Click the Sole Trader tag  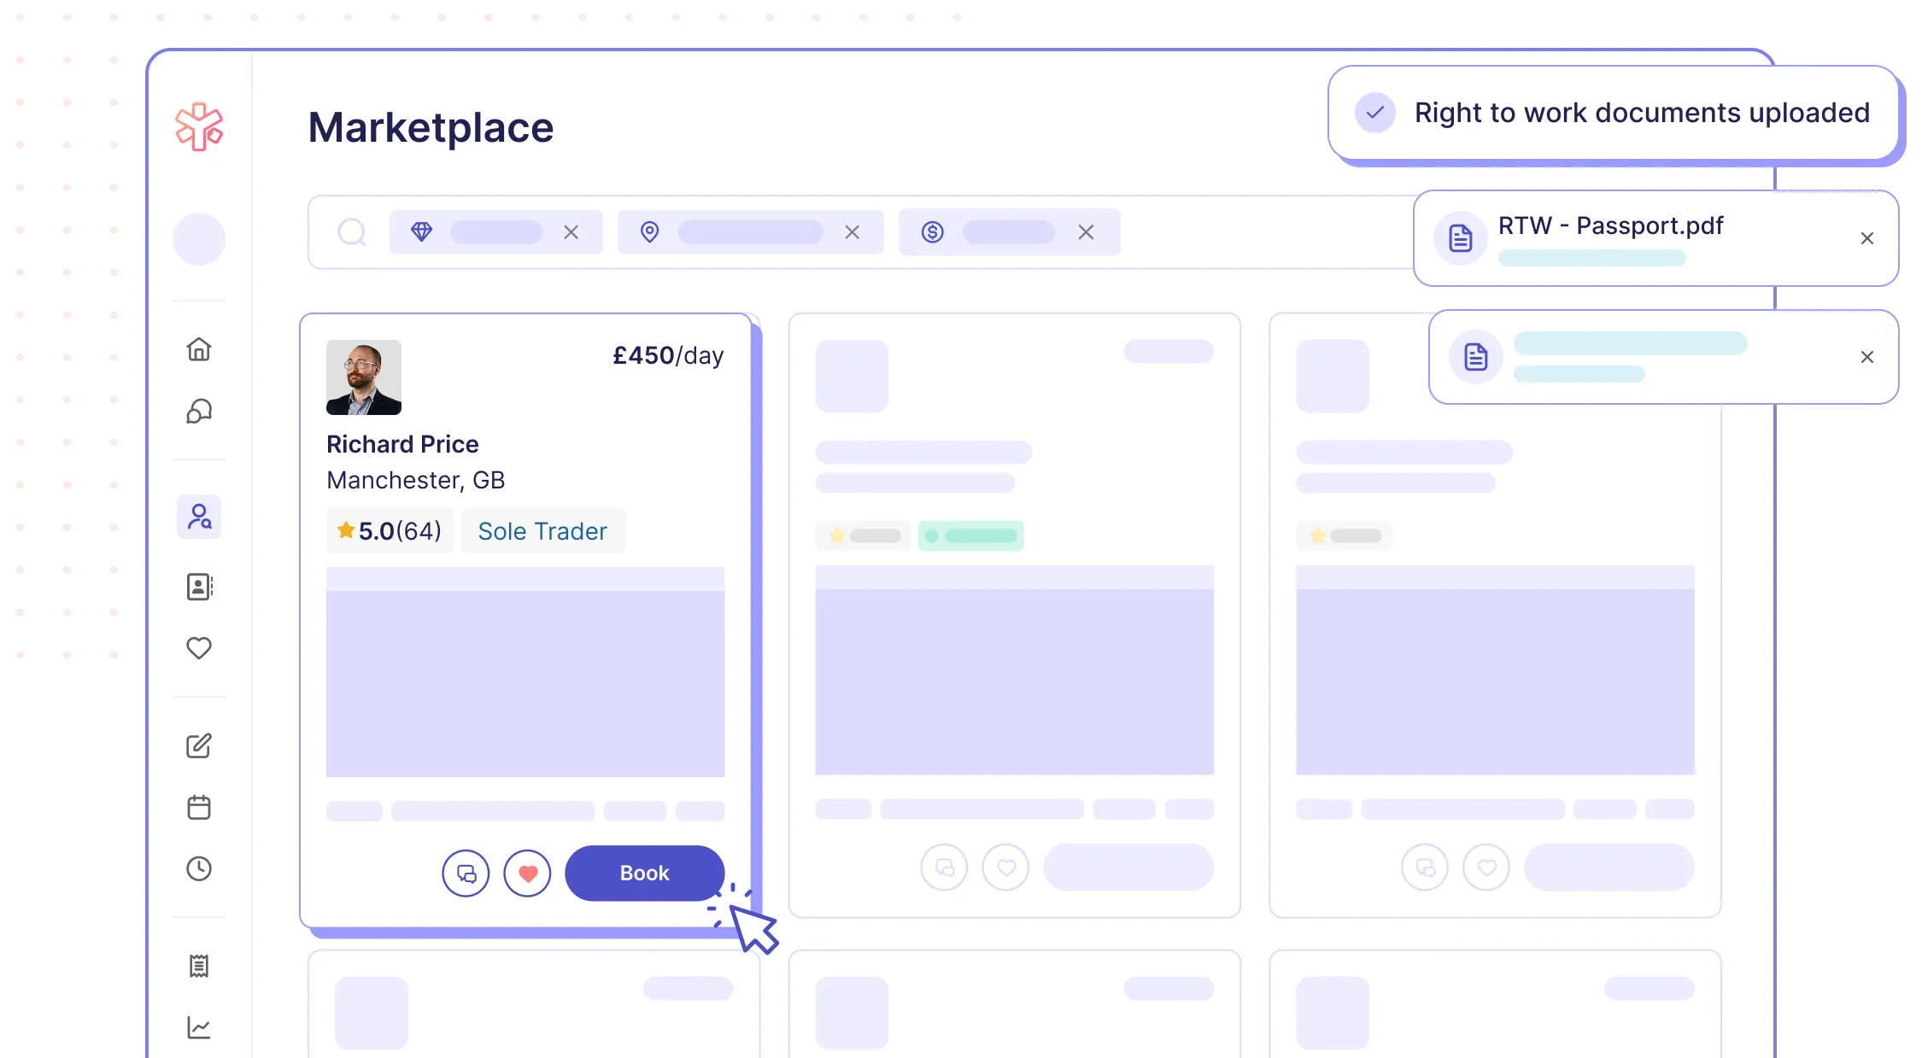pyautogui.click(x=542, y=531)
